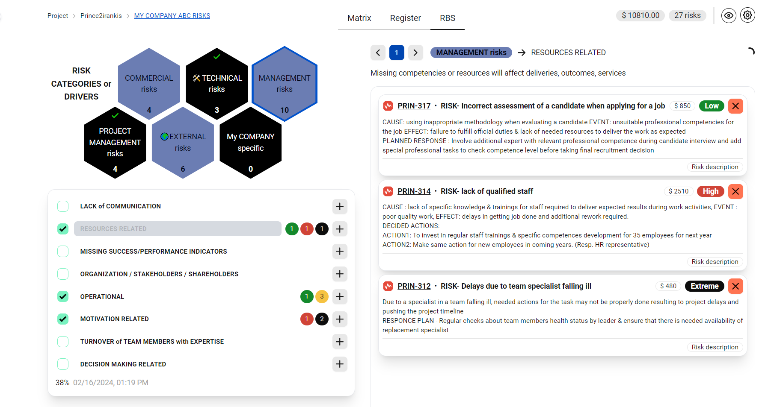Add risk to MISSING SUCCESS/PERFORMANCE INDICATORS
This screenshot has width=768, height=407.
tap(340, 252)
